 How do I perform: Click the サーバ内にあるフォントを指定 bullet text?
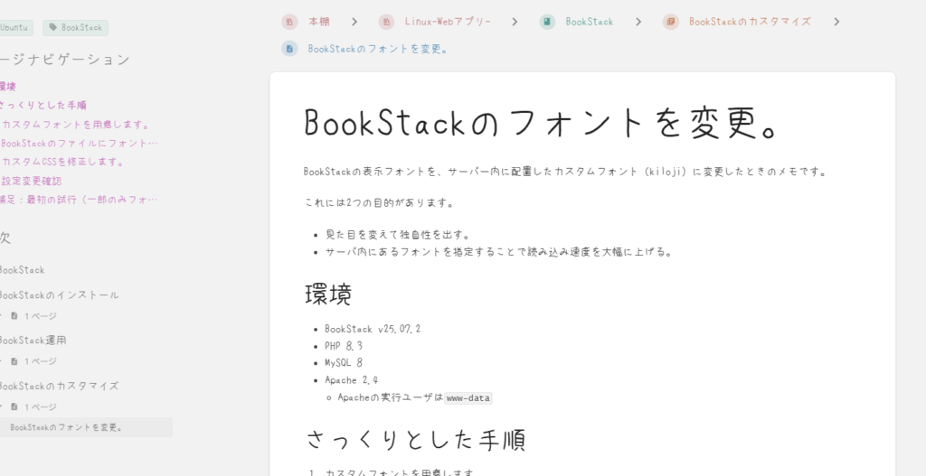pos(499,252)
